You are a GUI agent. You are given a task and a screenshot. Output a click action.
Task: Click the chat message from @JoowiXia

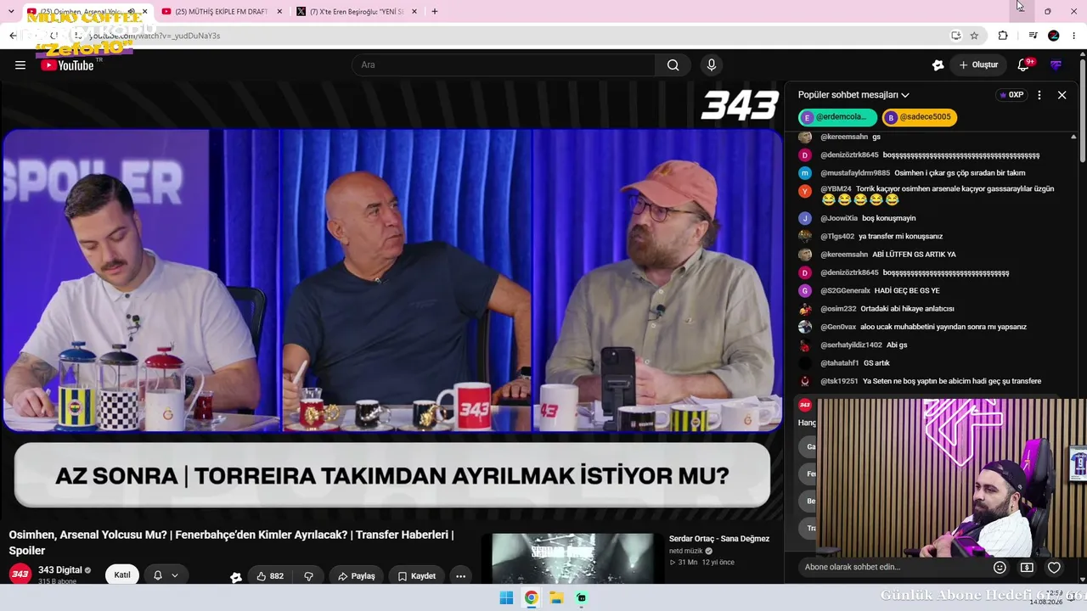[x=857, y=219]
